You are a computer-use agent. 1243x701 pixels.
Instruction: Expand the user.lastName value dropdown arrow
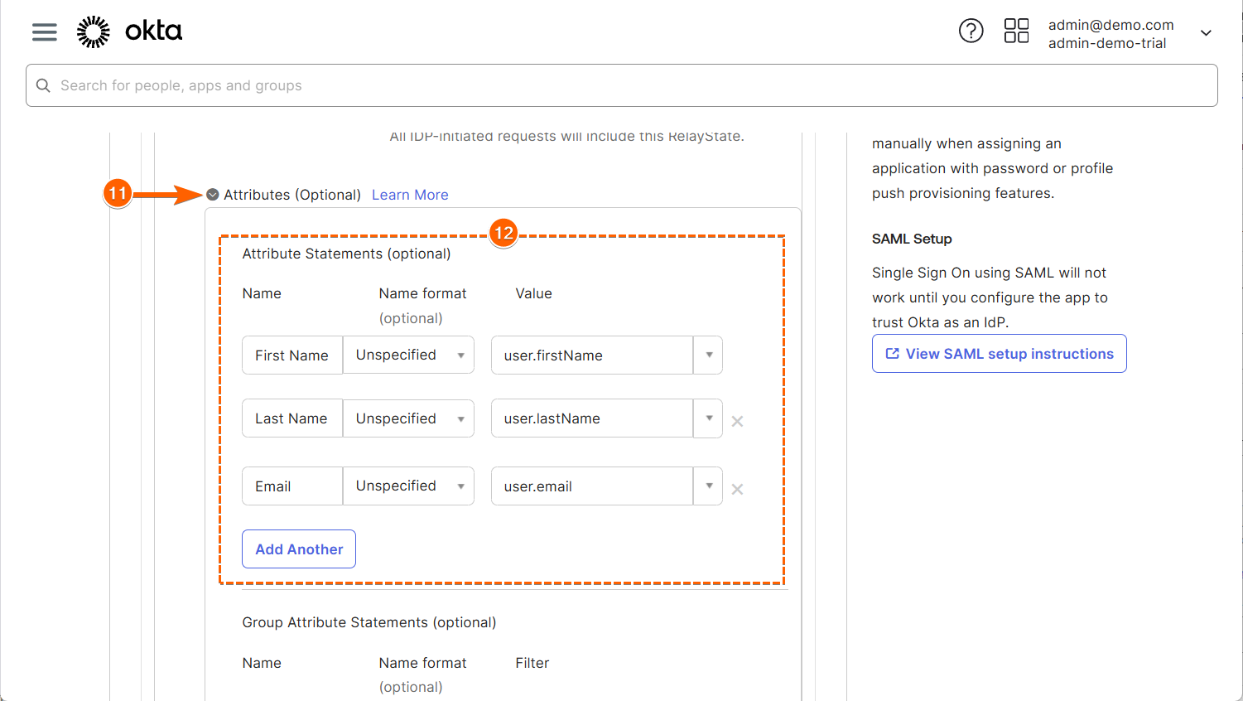[709, 418]
